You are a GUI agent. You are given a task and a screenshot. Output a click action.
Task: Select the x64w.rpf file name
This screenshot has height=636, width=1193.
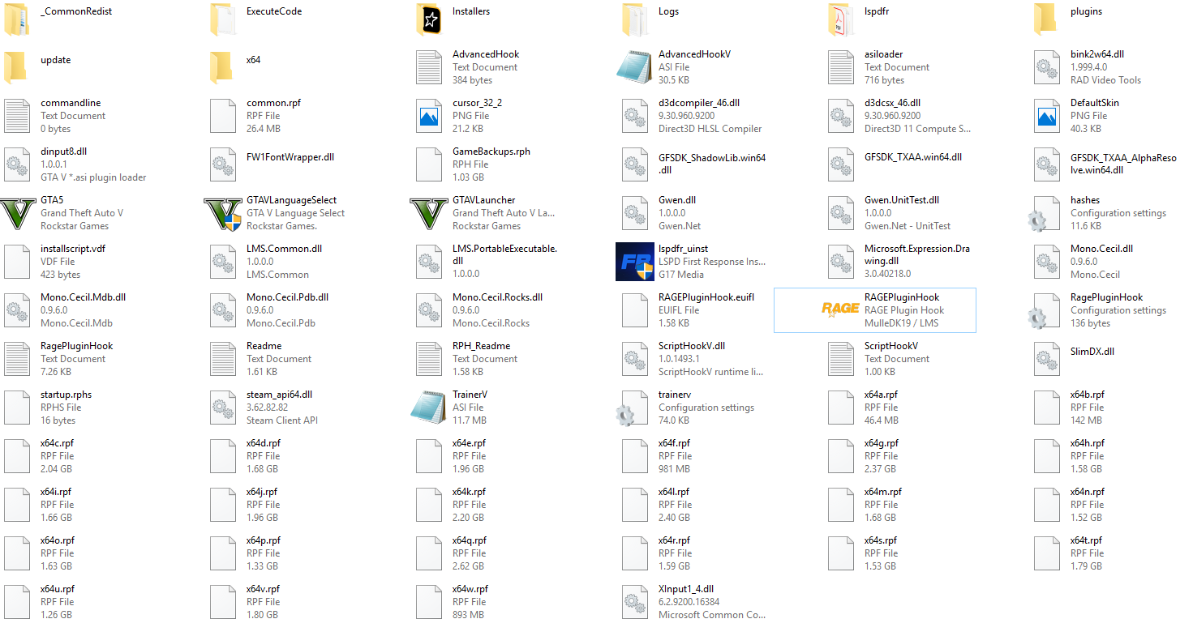click(470, 589)
